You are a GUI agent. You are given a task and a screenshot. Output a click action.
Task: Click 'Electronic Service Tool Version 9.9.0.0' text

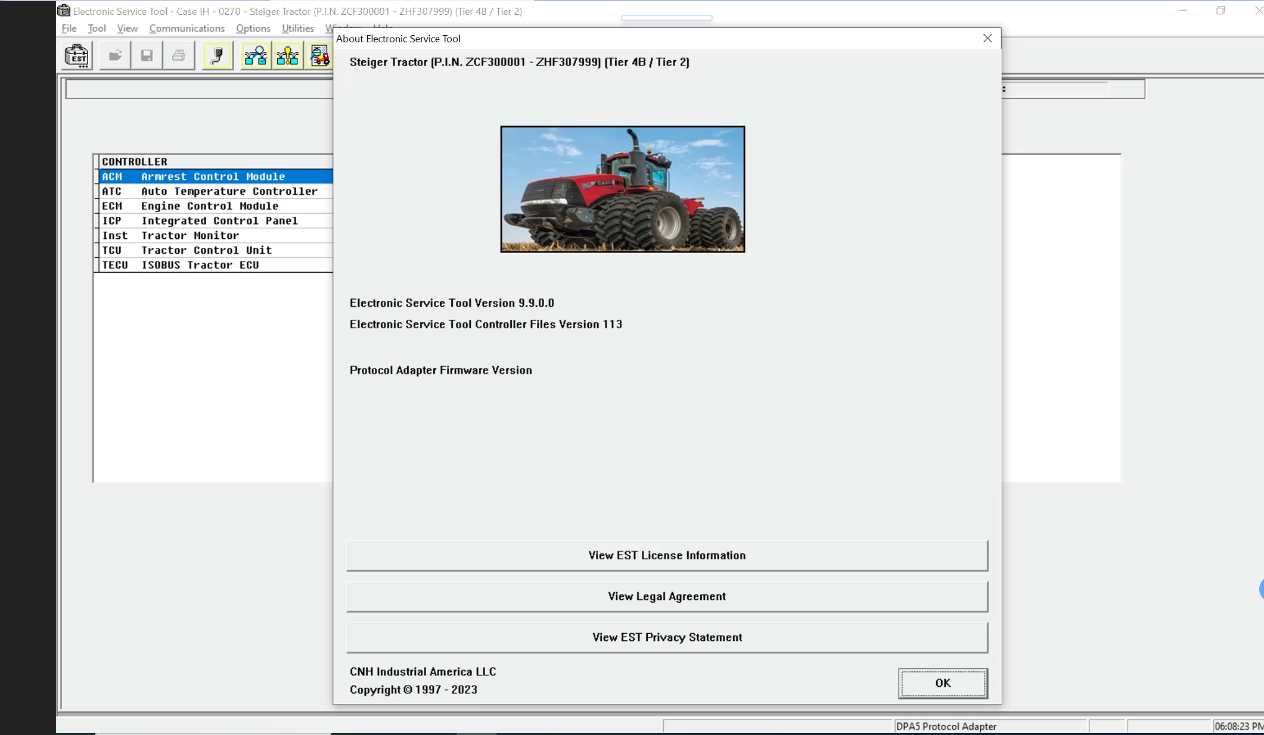(452, 303)
